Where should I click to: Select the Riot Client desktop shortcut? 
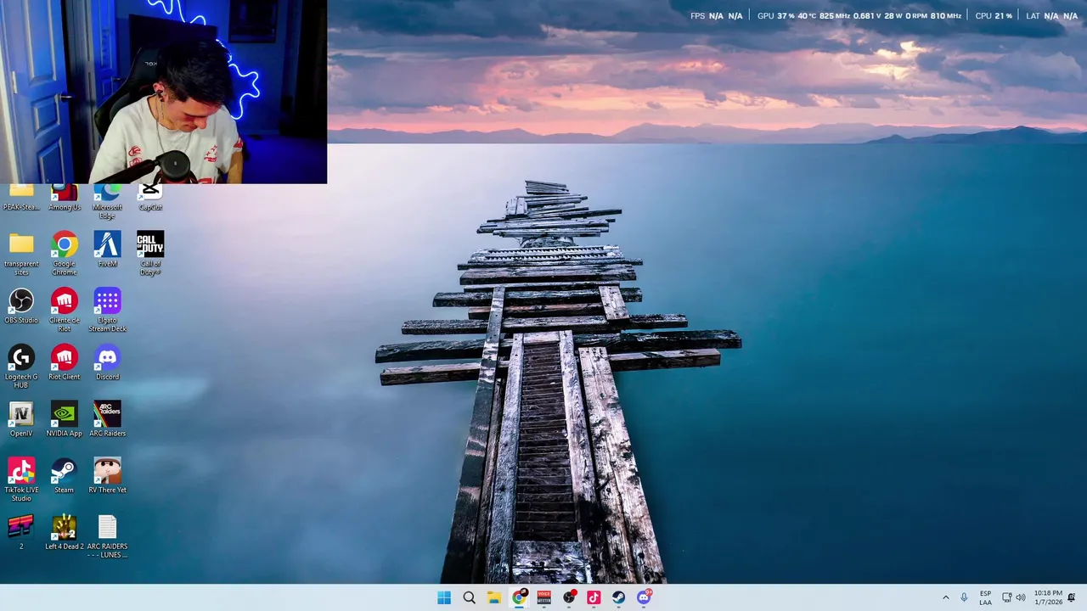[64, 362]
